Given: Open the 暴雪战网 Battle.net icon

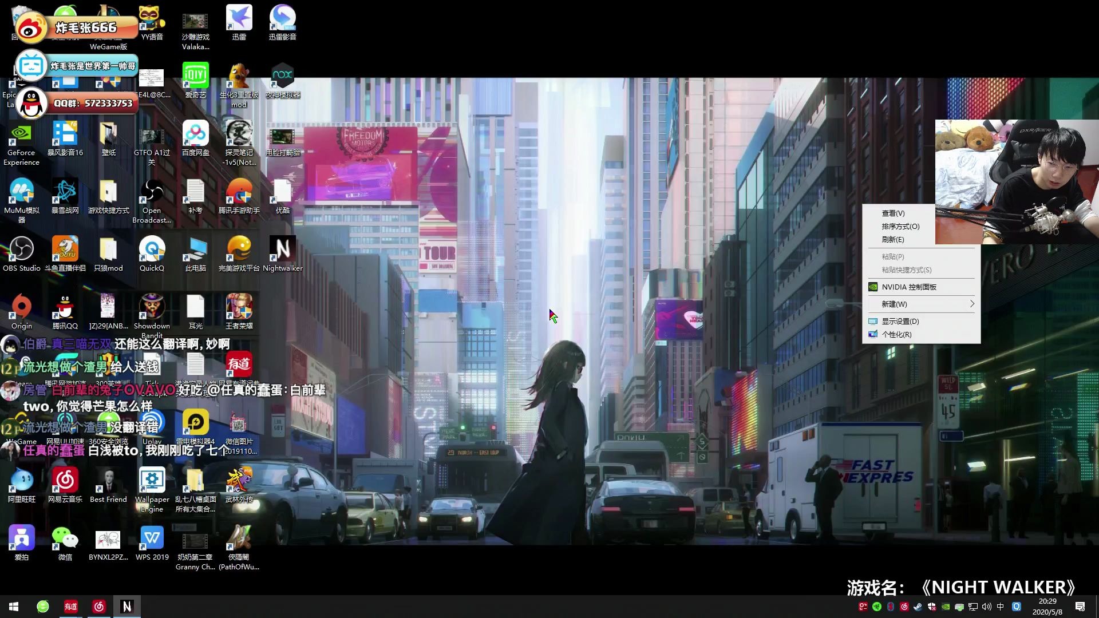Looking at the screenshot, I should coord(65,196).
